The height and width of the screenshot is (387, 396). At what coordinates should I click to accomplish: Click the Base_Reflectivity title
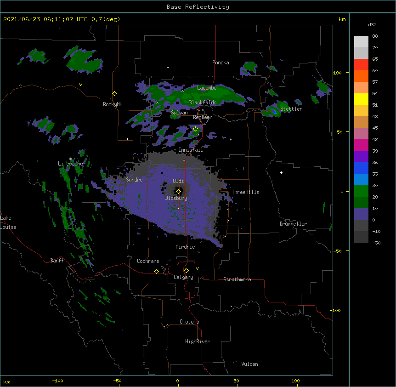click(x=198, y=7)
